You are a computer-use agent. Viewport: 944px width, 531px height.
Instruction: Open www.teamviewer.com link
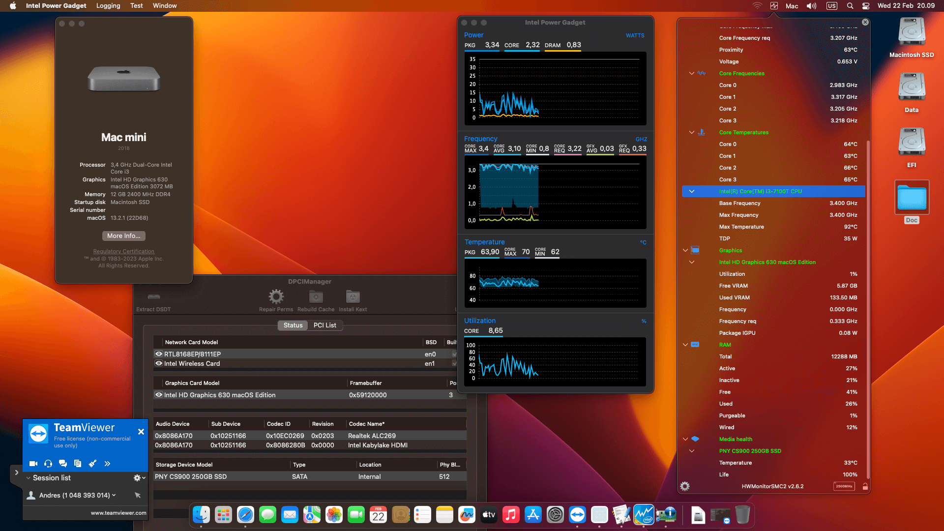pyautogui.click(x=118, y=513)
